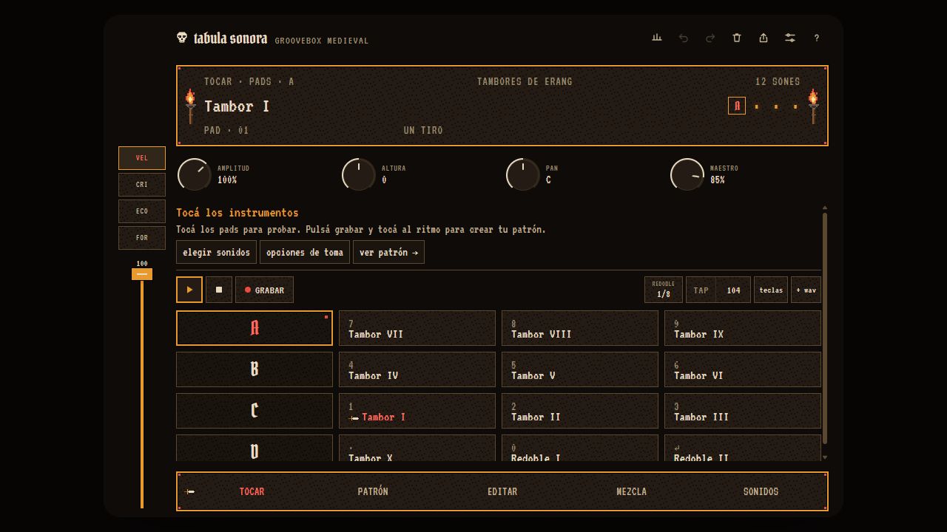
Task: Select pad bank B
Action: (255, 369)
